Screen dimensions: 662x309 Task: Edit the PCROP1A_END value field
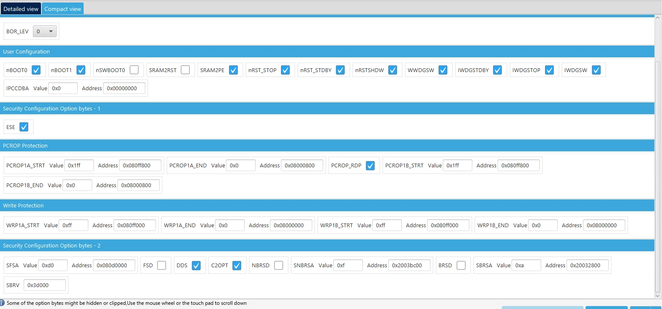241,165
